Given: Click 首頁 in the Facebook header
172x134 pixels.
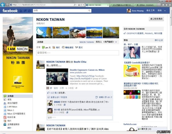Looking at the screenshot, I should point(160,11).
